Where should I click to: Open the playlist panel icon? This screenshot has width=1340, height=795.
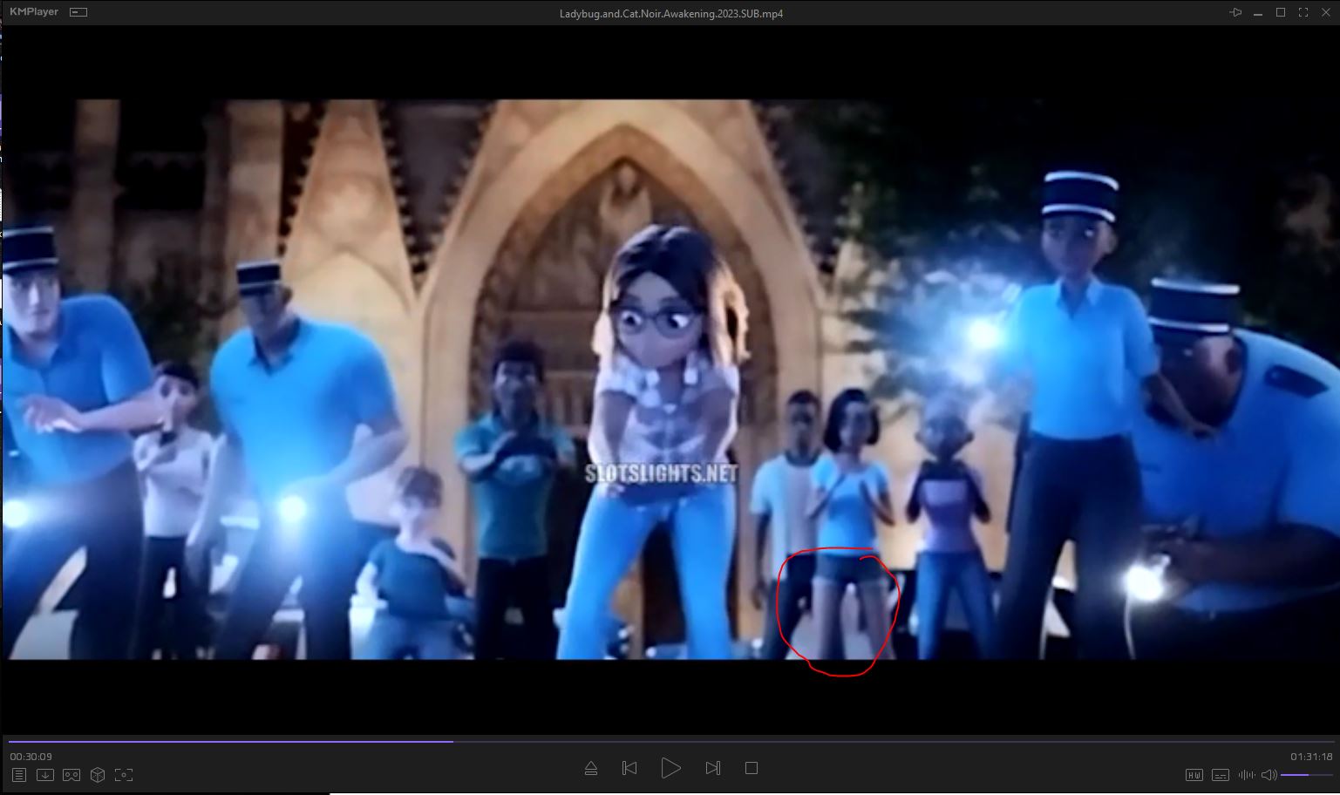[19, 775]
